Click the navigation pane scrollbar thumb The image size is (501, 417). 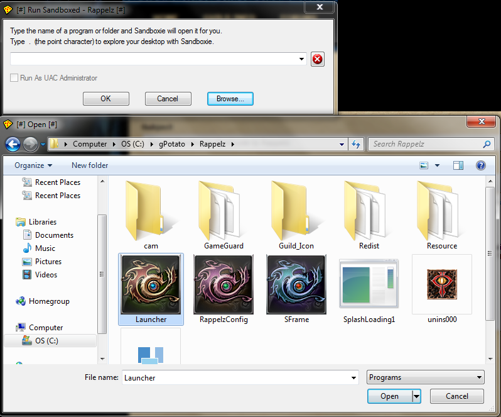point(102,274)
